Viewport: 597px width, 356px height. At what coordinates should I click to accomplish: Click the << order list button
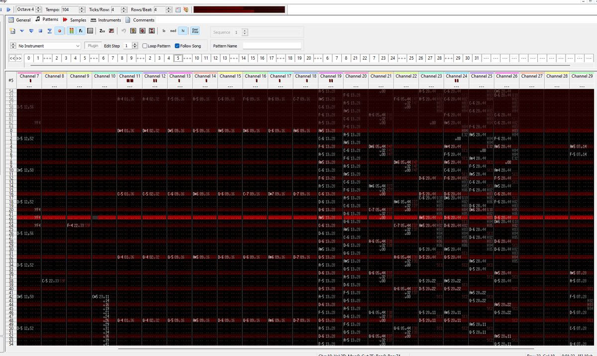pos(12,58)
